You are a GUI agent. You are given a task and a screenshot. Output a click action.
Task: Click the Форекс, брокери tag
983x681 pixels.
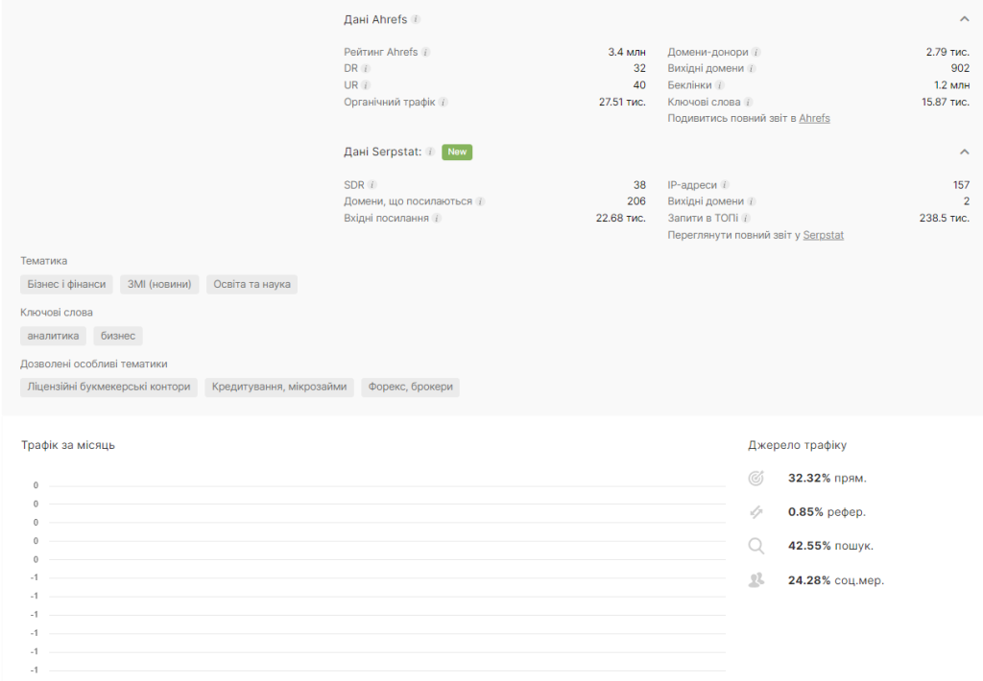tap(410, 387)
